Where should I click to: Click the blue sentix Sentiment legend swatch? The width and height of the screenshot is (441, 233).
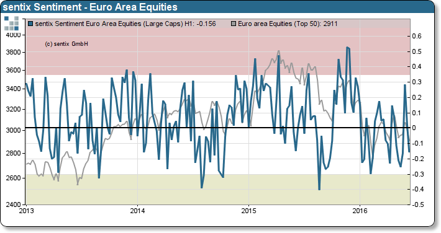click(30, 24)
